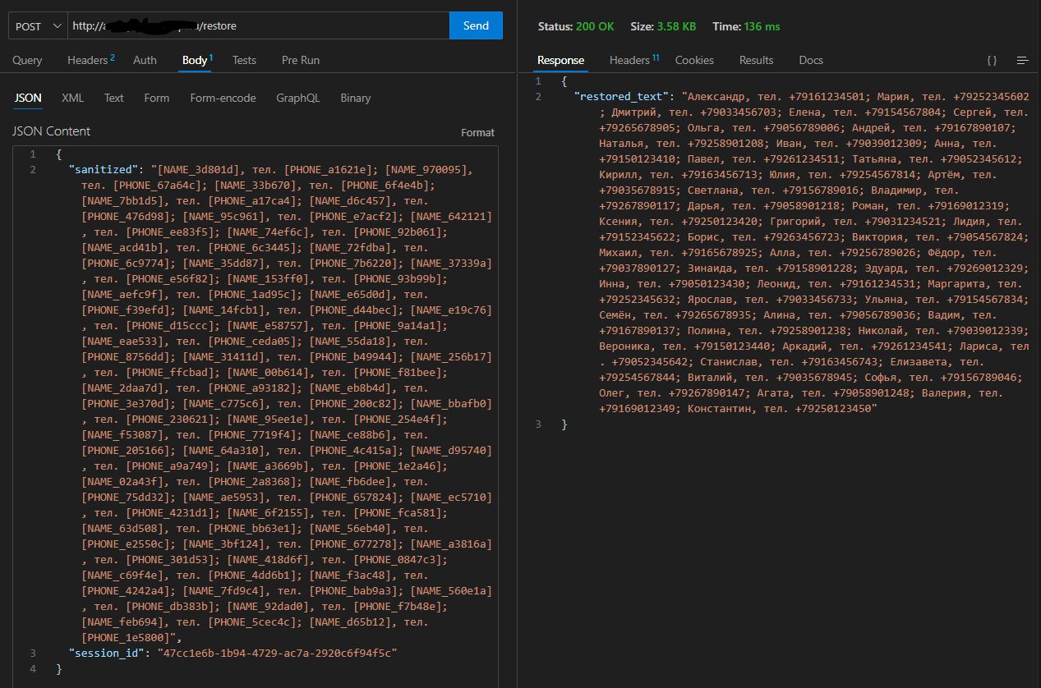Open the Pre Run tab
This screenshot has width=1041, height=688.
coord(301,61)
